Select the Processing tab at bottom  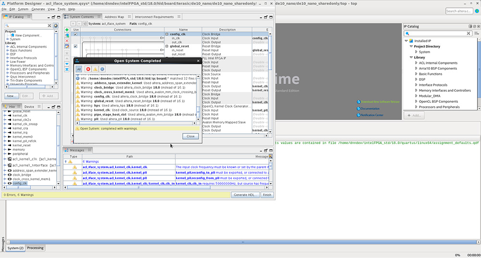(x=35, y=248)
